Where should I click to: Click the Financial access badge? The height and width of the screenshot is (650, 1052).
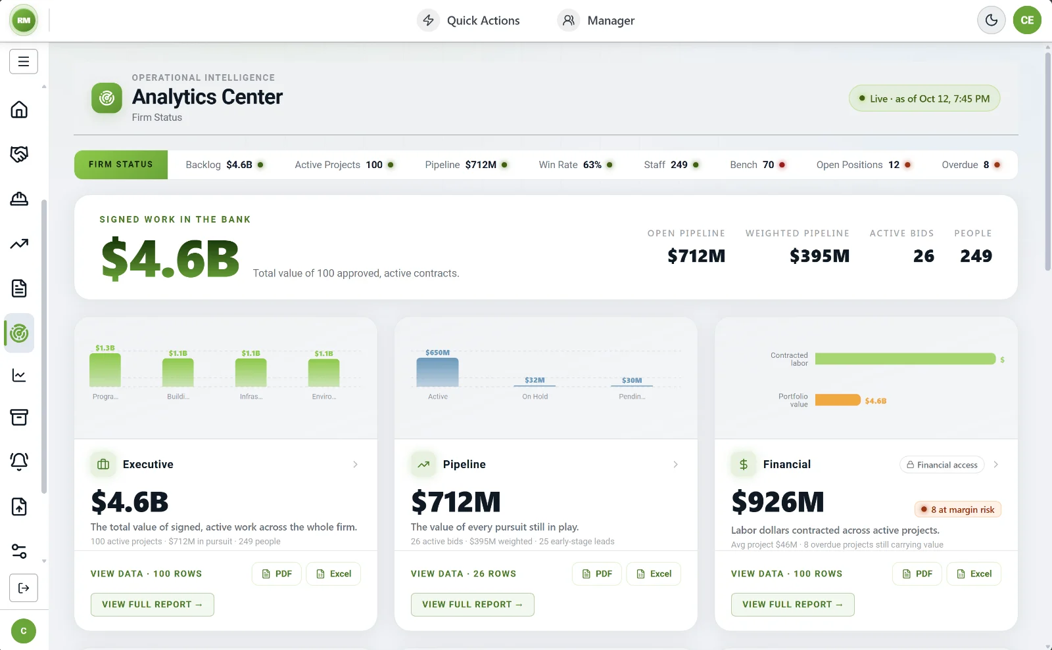942,465
